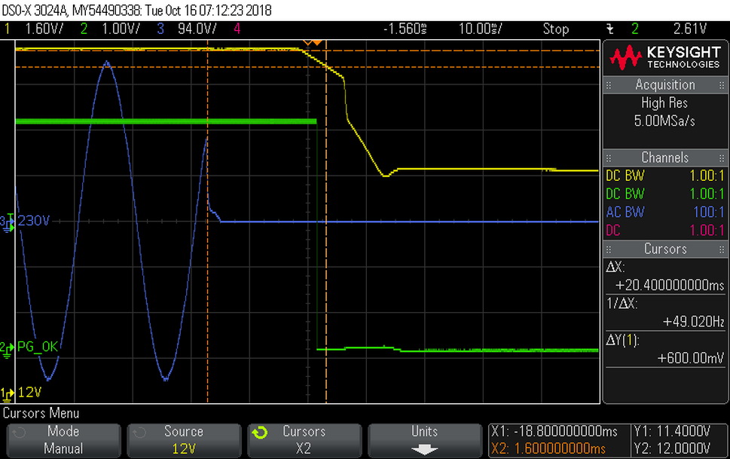Image resolution: width=730 pixels, height=459 pixels.
Task: Click the Stop run status
Action: click(x=555, y=29)
